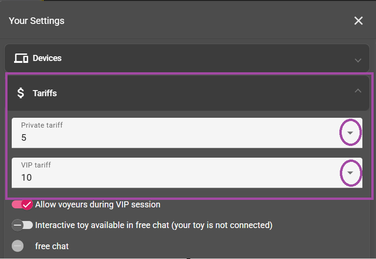Select the Private tariff value field
The image size is (376, 259).
pos(187,133)
